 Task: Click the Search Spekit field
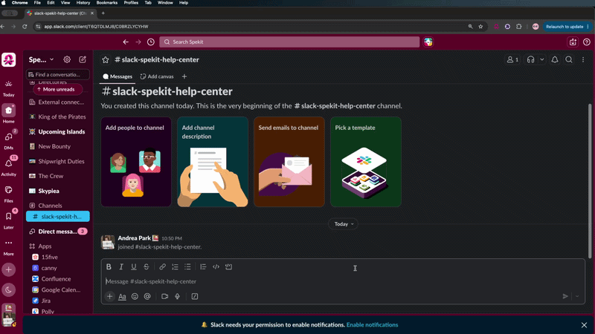289,42
